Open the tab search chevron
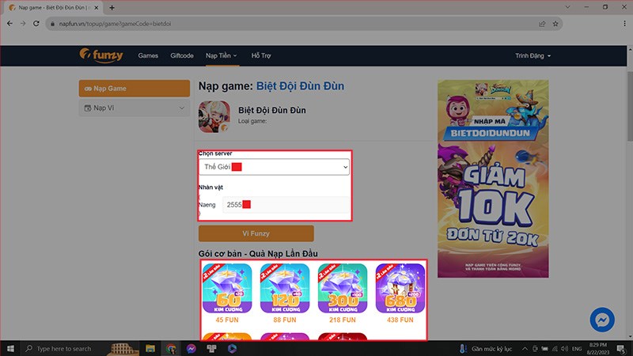The height and width of the screenshot is (356, 633). point(567,7)
